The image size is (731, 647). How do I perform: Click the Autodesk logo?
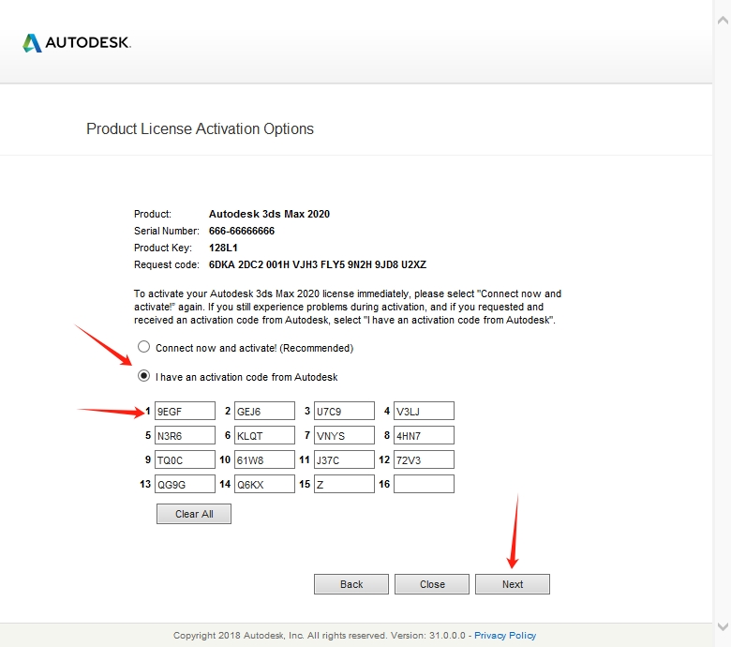coord(77,43)
